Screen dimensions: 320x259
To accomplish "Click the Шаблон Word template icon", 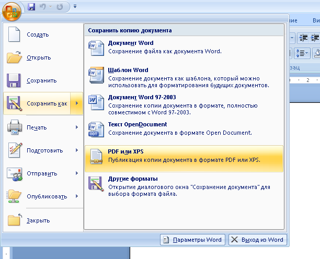I will pyautogui.click(x=96, y=75).
